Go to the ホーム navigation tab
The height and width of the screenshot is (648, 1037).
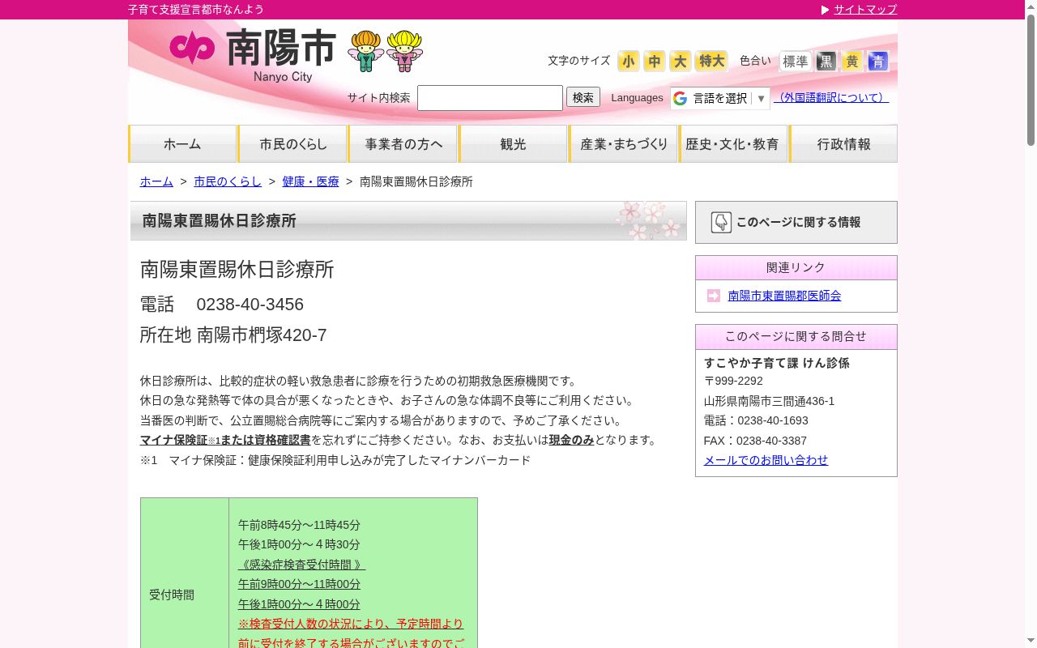point(182,143)
